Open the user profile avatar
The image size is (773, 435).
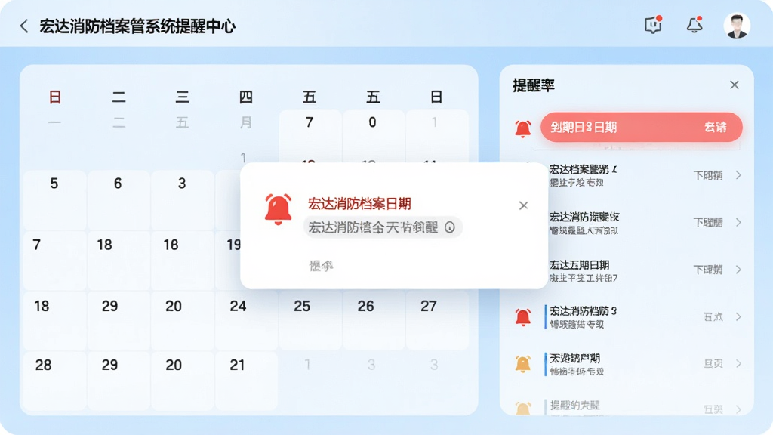(x=737, y=25)
